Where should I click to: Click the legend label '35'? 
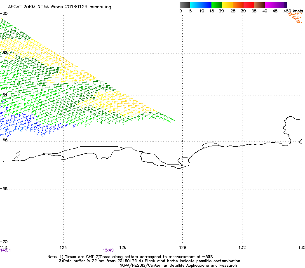pyautogui.click(x=254, y=11)
